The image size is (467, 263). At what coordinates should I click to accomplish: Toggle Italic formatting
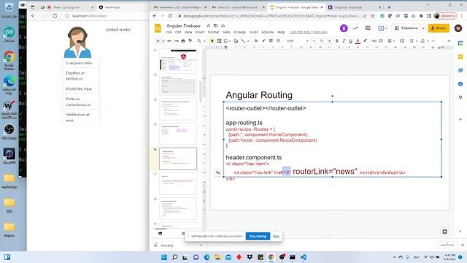(344, 41)
